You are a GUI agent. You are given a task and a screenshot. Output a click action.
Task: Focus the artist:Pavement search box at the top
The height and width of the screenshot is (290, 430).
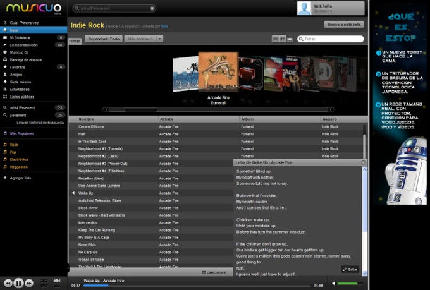tap(114, 8)
